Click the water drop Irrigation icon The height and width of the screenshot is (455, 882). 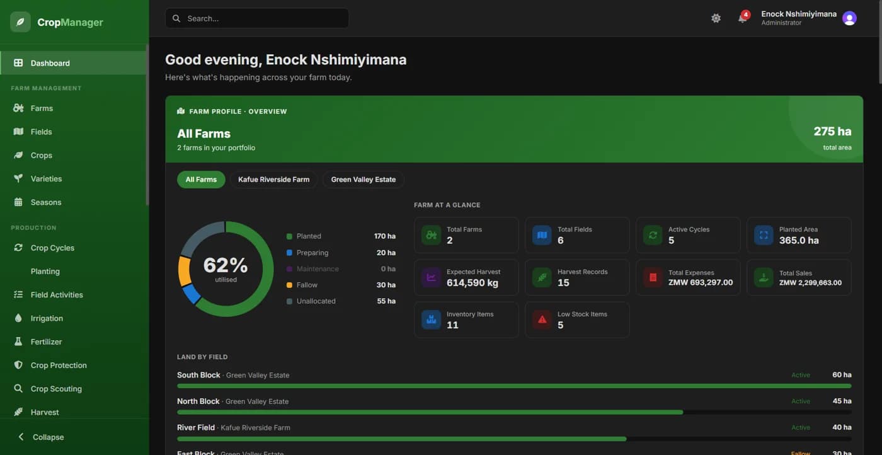18,318
